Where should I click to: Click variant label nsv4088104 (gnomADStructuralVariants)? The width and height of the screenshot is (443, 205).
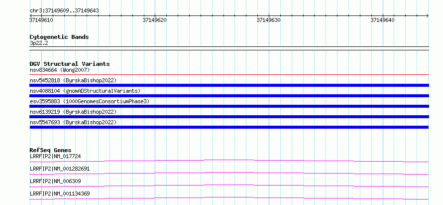pyautogui.click(x=85, y=91)
